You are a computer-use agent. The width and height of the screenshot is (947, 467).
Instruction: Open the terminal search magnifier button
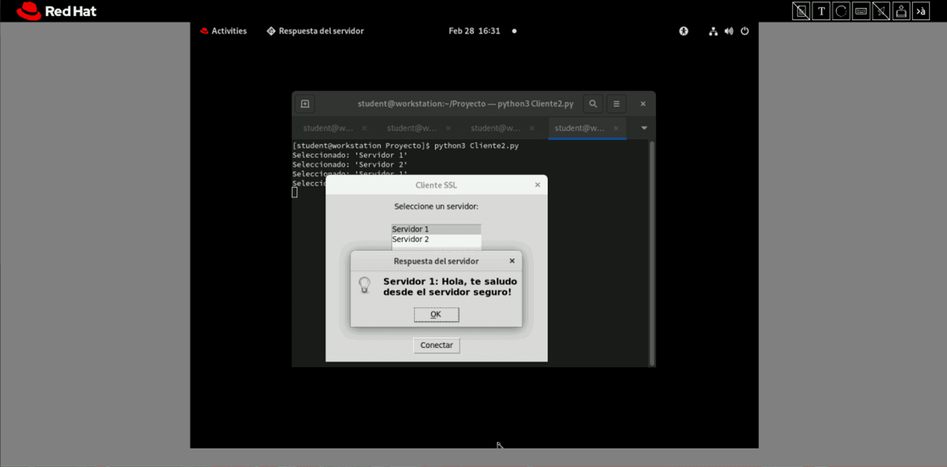coord(593,104)
